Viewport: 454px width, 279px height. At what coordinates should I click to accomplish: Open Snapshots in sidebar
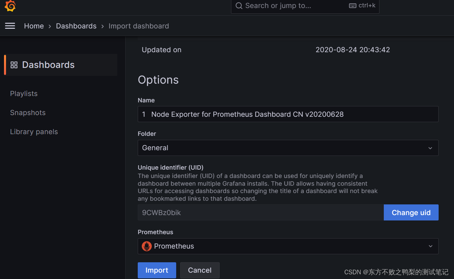click(x=28, y=113)
